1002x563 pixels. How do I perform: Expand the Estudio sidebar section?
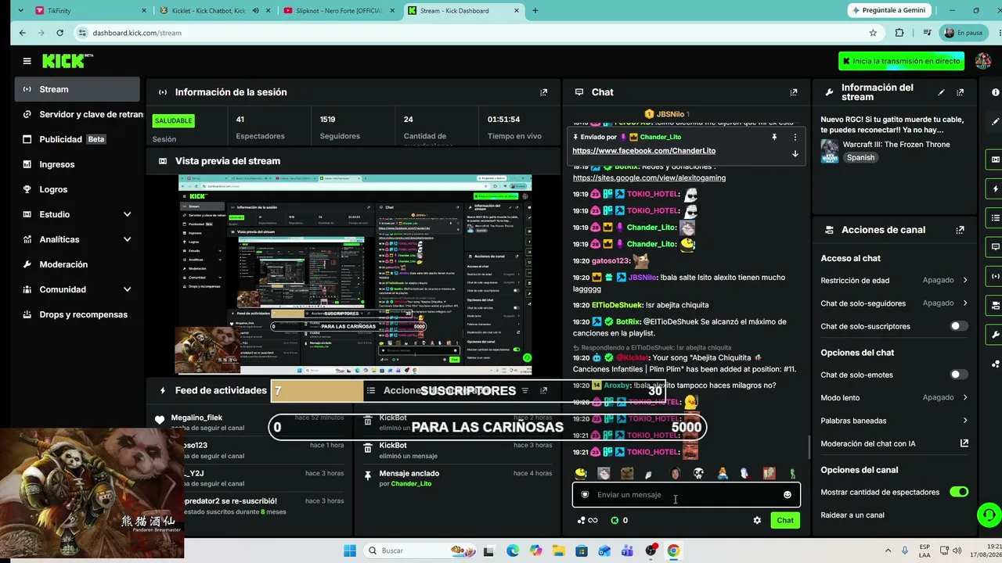pos(127,214)
